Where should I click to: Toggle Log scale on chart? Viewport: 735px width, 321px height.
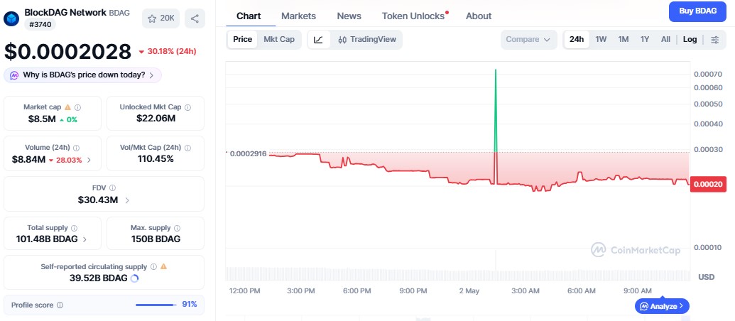point(690,39)
